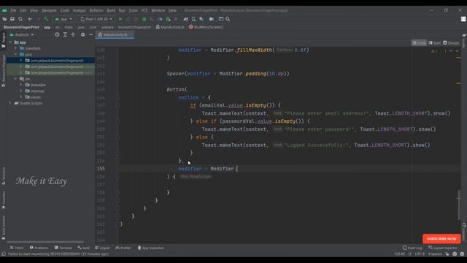
Task: Collapse the app module tree node
Action: click(10, 42)
